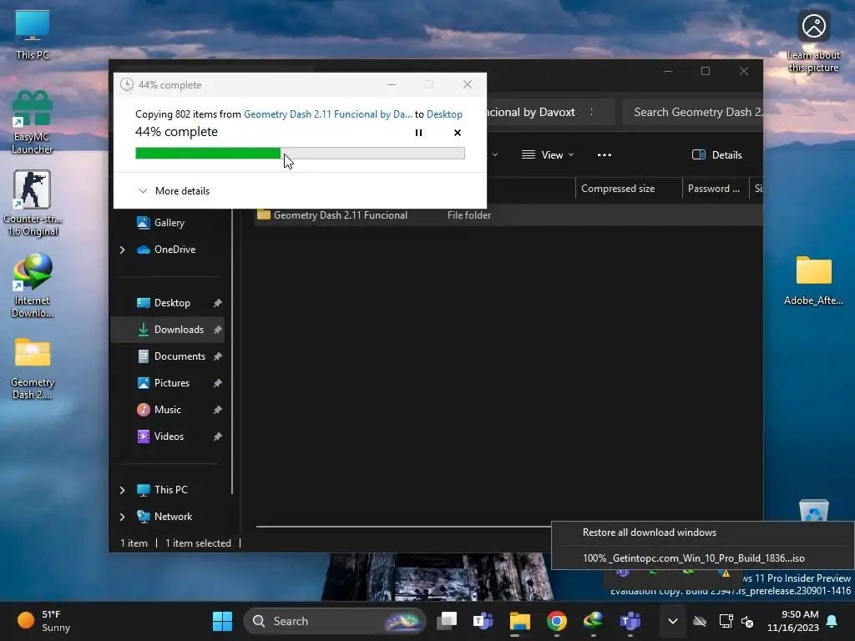The image size is (855, 641).
Task: Pause the file copy operation
Action: [x=418, y=133]
